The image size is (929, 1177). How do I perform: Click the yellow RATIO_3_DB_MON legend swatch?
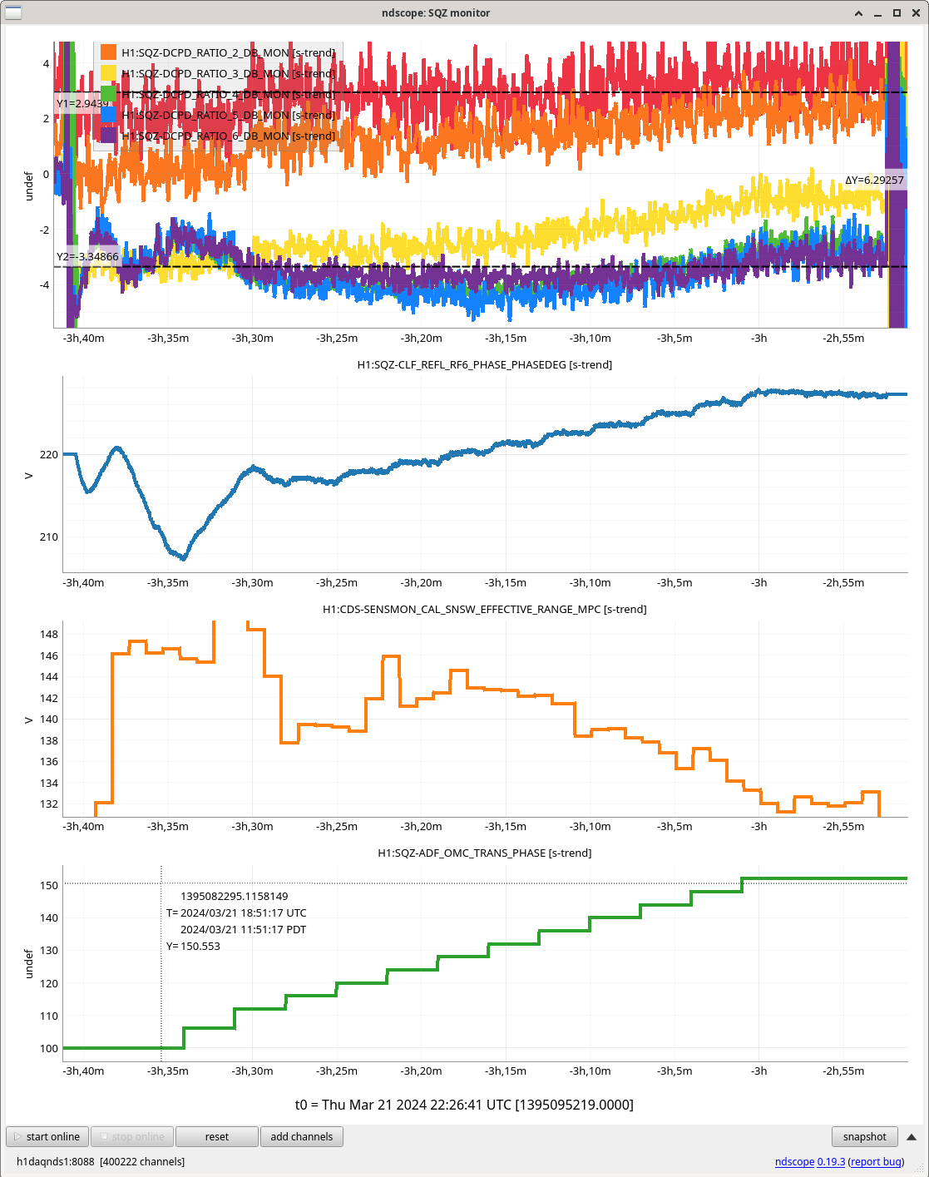pos(108,73)
